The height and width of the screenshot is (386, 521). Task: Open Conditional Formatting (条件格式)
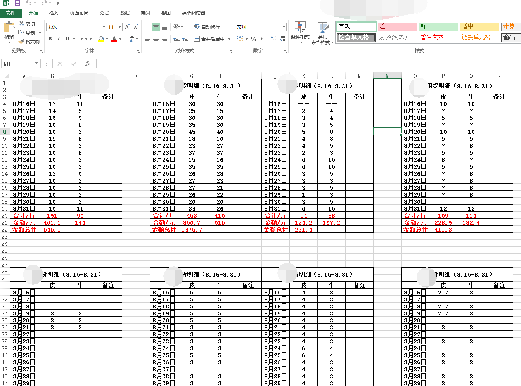[x=300, y=33]
